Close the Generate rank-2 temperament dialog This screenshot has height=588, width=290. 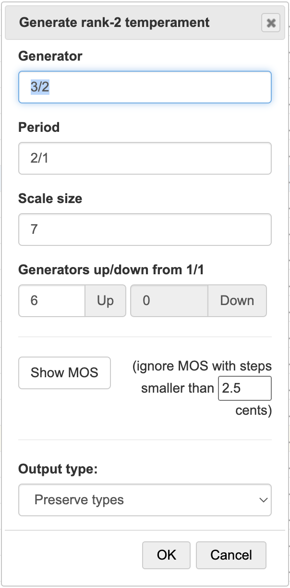point(271,23)
